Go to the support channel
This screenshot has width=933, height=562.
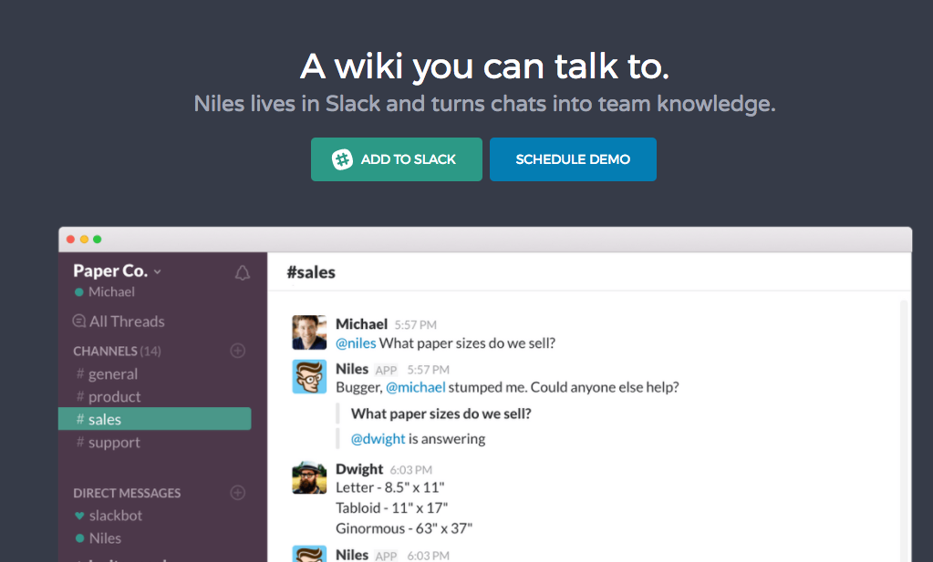tap(114, 443)
